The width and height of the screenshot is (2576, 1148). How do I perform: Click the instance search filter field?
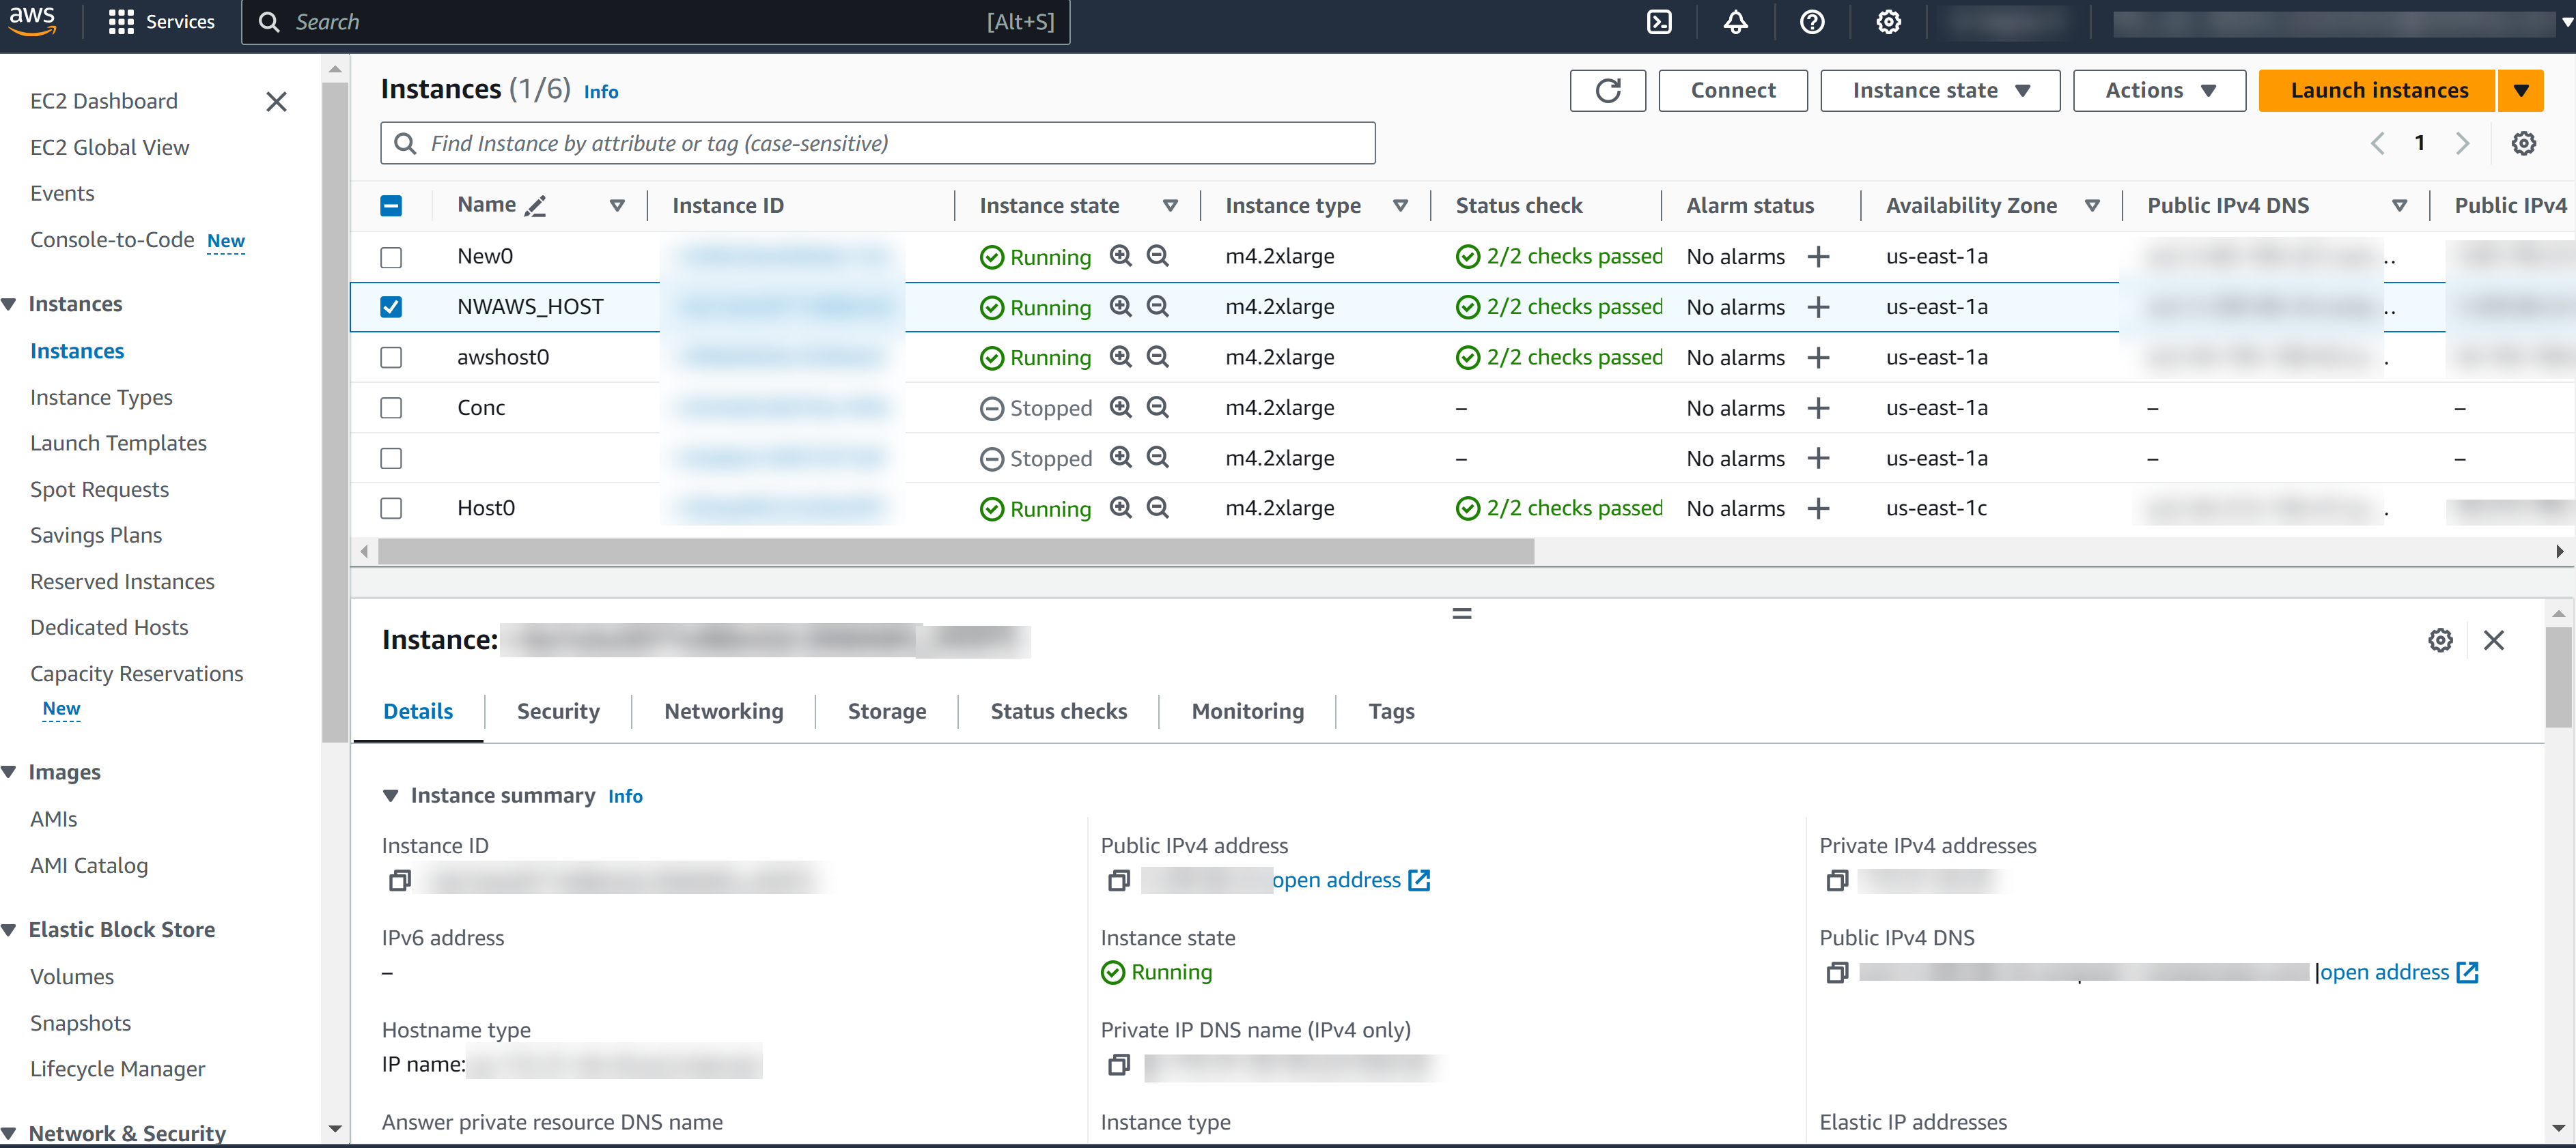click(877, 144)
